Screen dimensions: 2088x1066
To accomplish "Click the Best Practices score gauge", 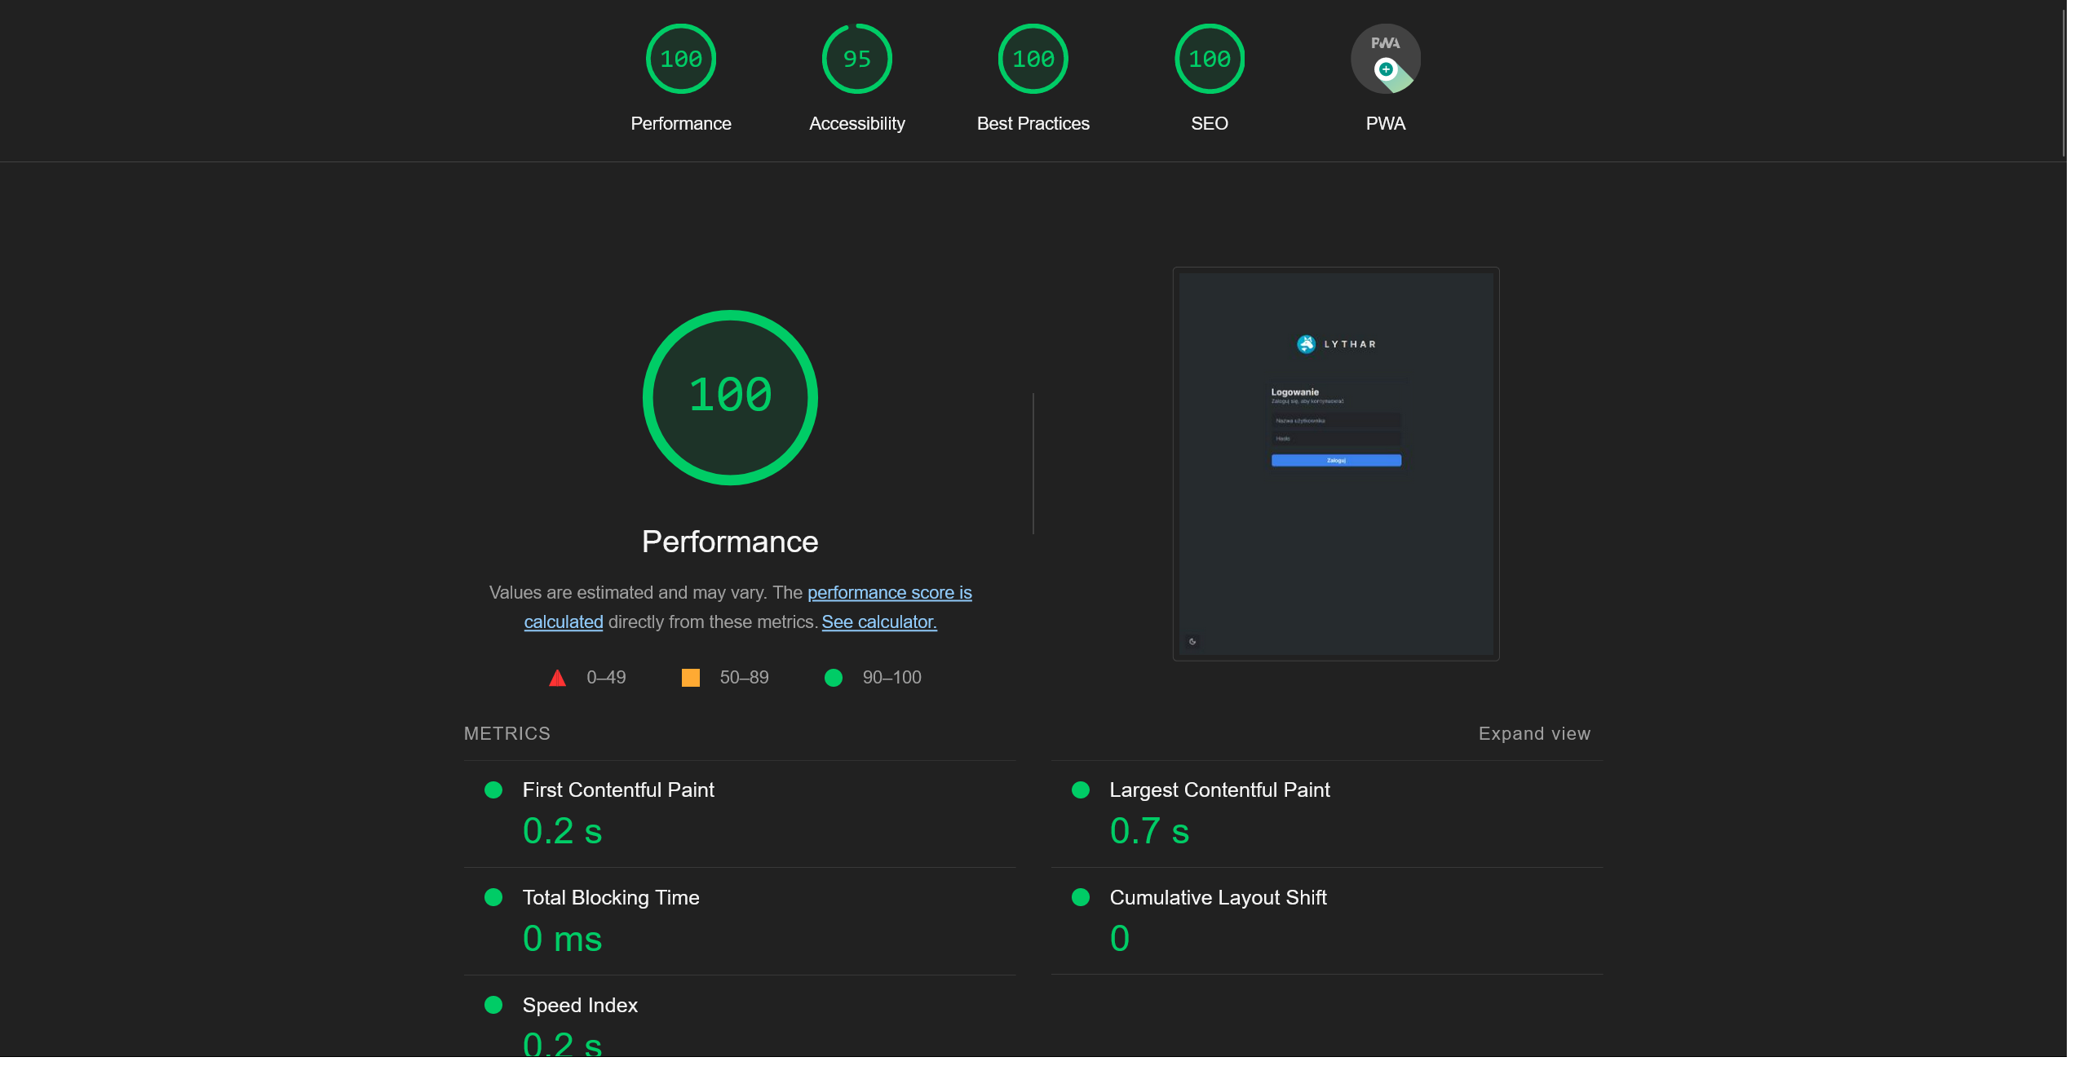I will pos(1033,59).
